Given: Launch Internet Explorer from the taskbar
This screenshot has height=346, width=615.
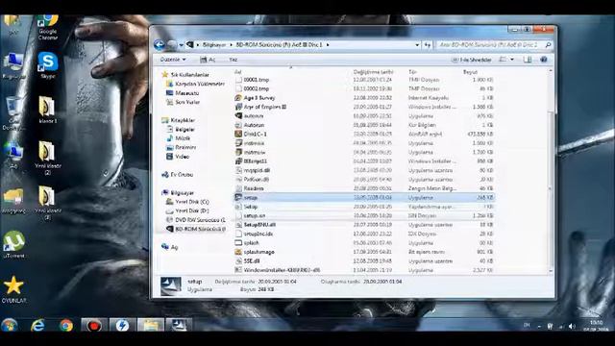Looking at the screenshot, I should 37,325.
